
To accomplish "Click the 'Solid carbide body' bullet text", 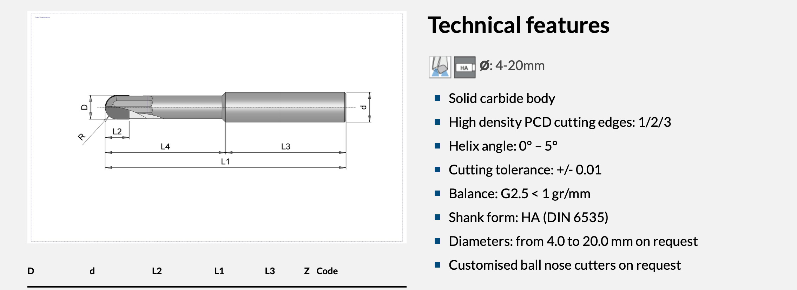I will (501, 98).
